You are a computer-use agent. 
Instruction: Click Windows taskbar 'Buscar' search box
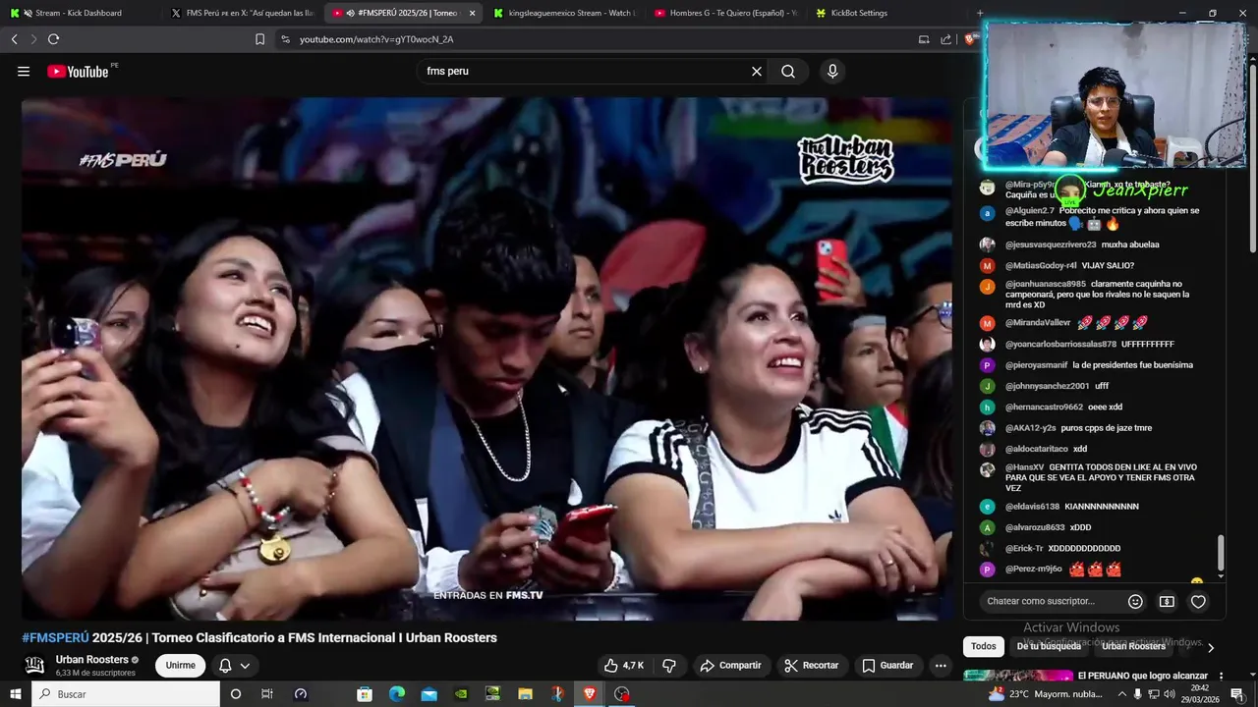point(126,694)
